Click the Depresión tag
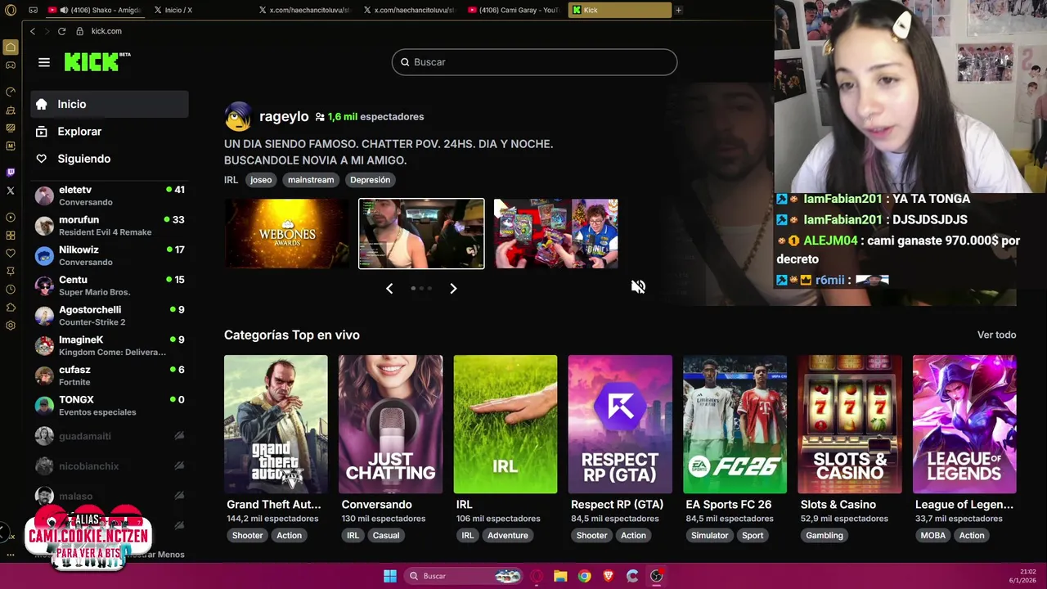Screen dimensions: 1047x589 coord(370,180)
